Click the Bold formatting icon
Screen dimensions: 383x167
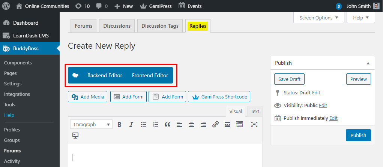119,125
